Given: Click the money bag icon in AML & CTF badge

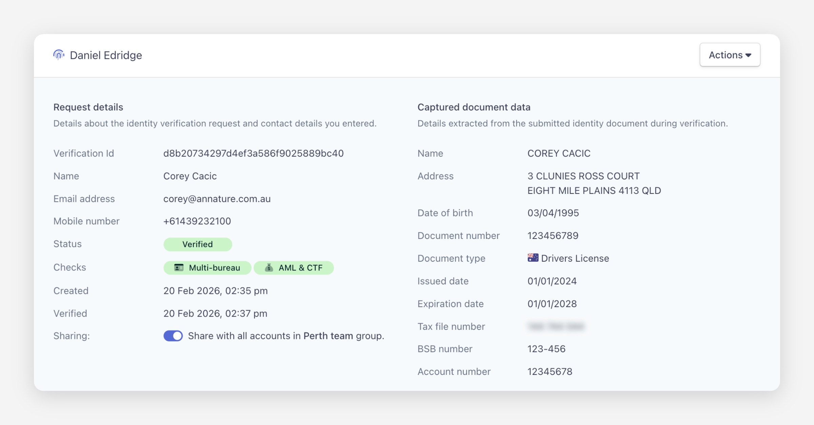Looking at the screenshot, I should tap(269, 268).
